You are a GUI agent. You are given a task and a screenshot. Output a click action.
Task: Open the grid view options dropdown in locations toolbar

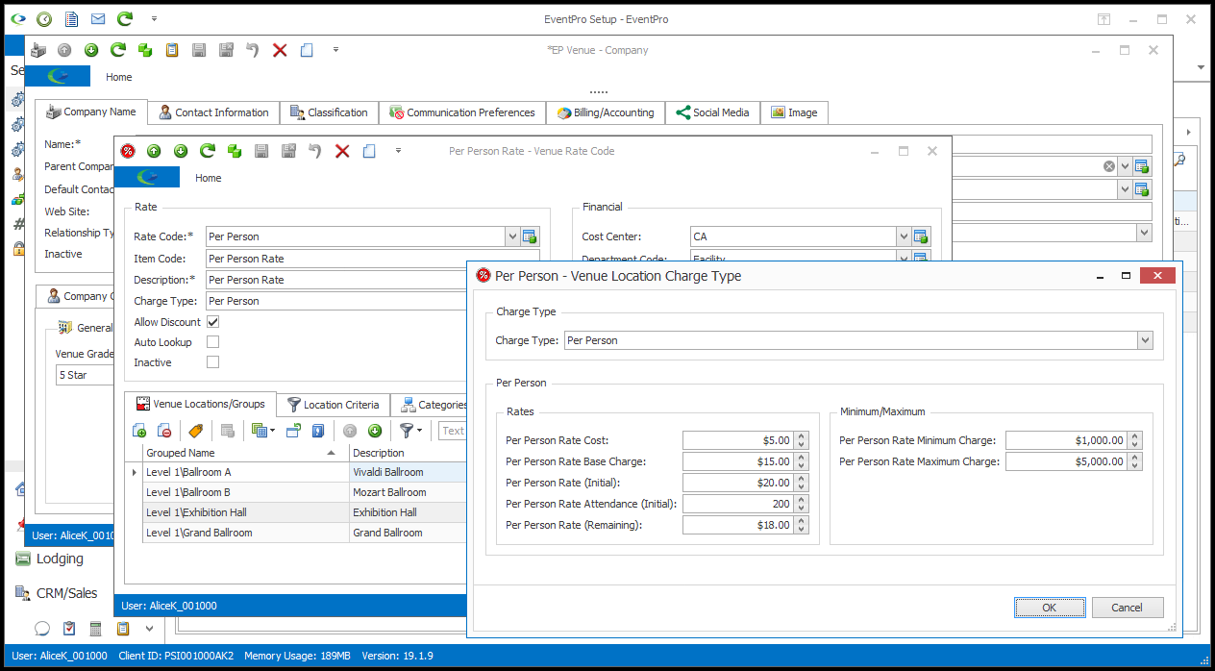point(262,431)
